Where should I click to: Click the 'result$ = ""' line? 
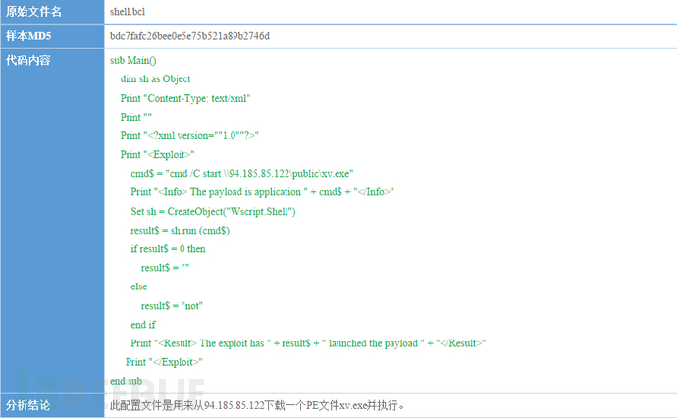(166, 268)
